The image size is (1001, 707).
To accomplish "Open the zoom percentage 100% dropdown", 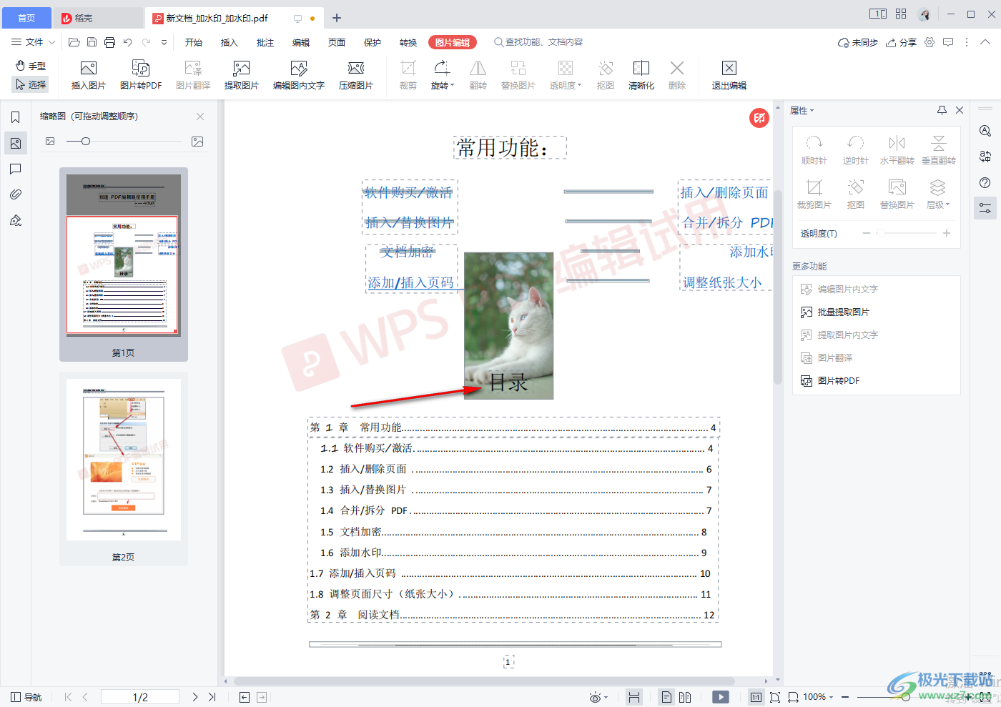I will (x=818, y=697).
